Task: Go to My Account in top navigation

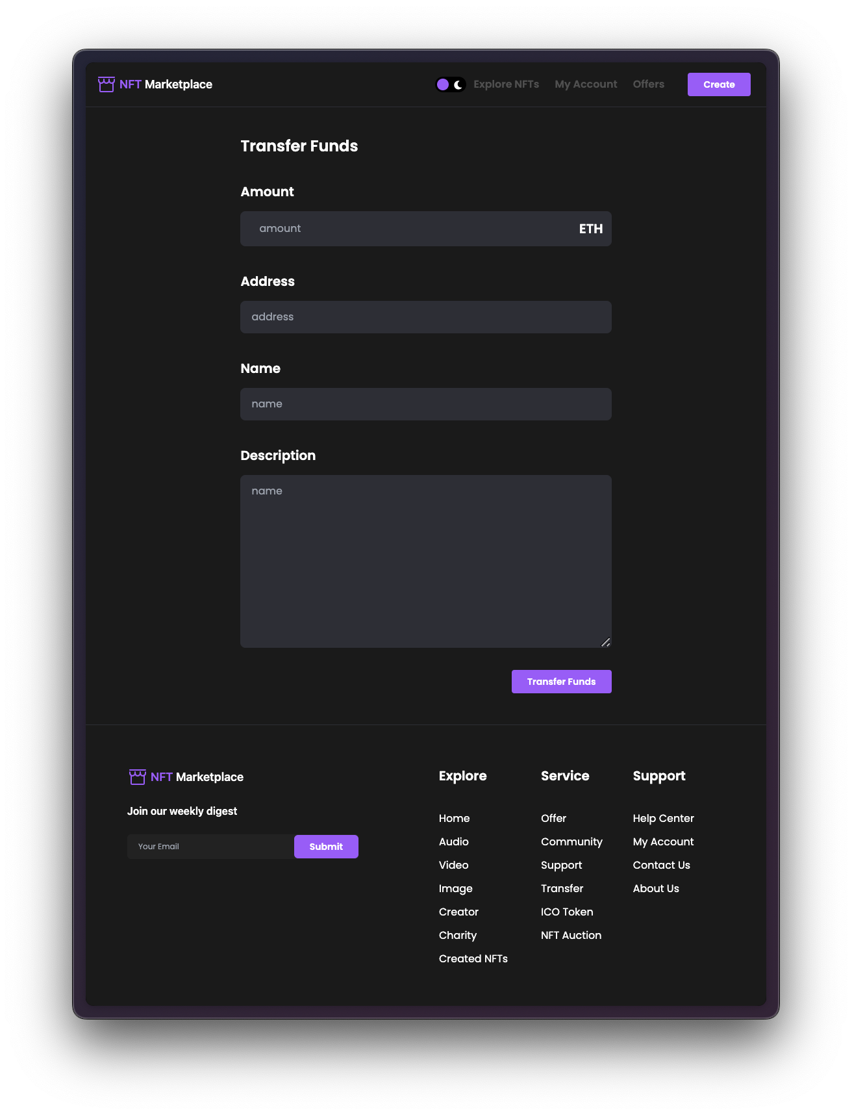Action: 586,84
